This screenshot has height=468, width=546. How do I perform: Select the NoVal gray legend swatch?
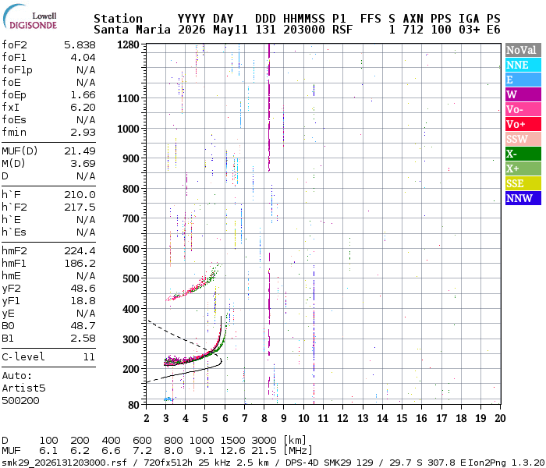pyautogui.click(x=523, y=50)
